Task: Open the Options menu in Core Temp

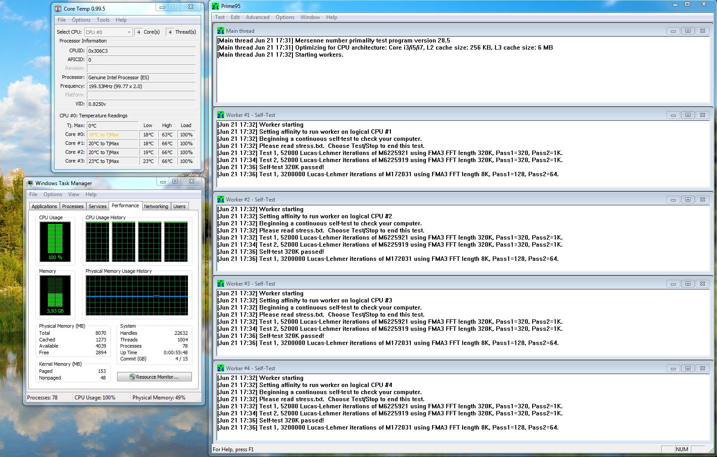Action: click(81, 20)
